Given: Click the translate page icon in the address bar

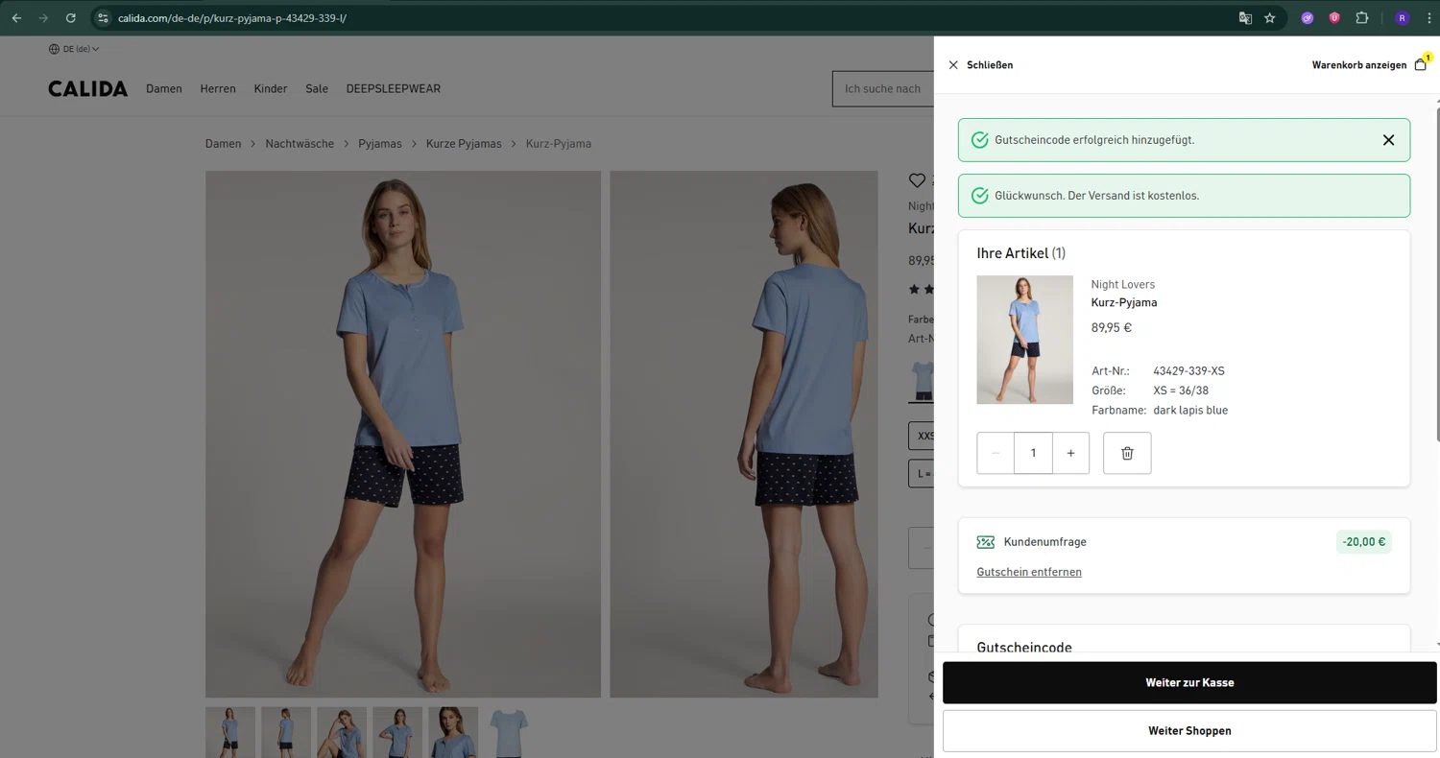Looking at the screenshot, I should pyautogui.click(x=1245, y=17).
